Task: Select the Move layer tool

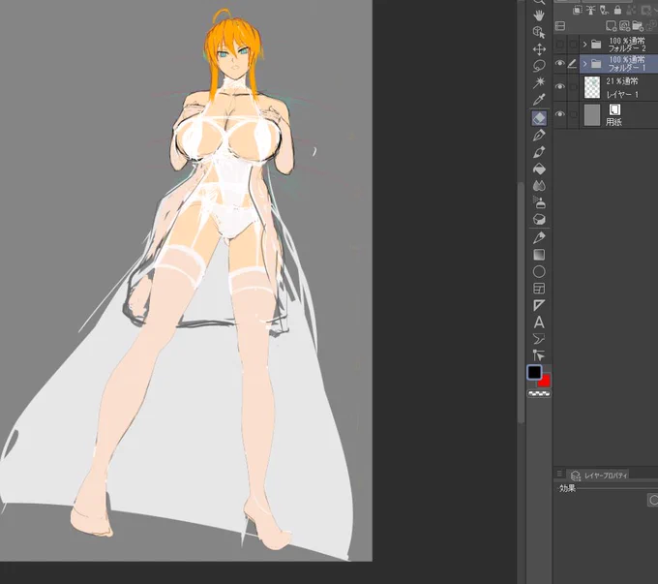Action: [539, 49]
